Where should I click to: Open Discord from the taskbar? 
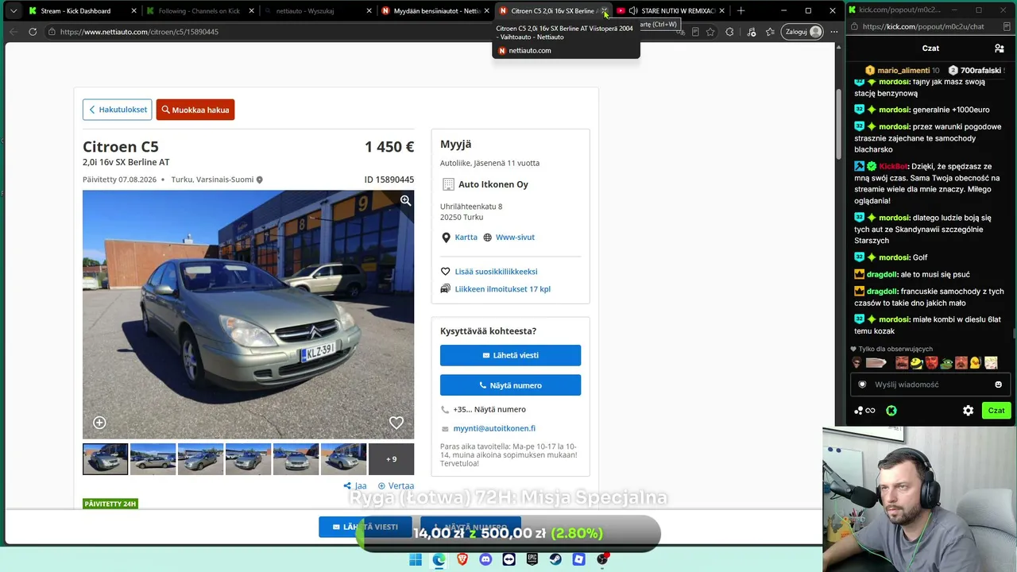pos(485,559)
